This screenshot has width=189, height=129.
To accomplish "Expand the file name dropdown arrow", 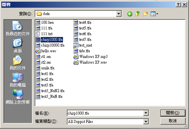I will pyautogui.click(x=146, y=113).
